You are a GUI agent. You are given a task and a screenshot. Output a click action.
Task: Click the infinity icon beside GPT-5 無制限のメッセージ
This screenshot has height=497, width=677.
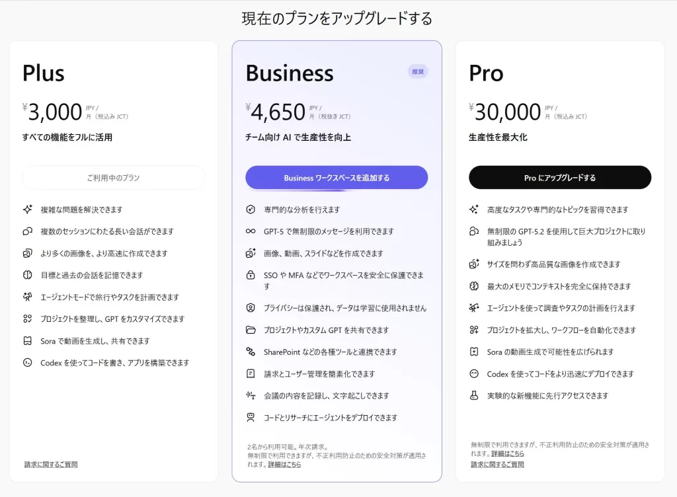pyautogui.click(x=251, y=232)
